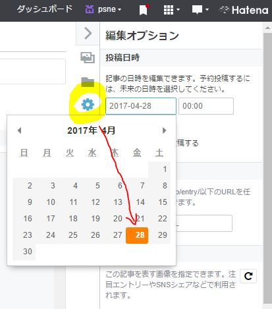Open the gear edit options icon
The height and width of the screenshot is (309, 272).
coord(88,105)
